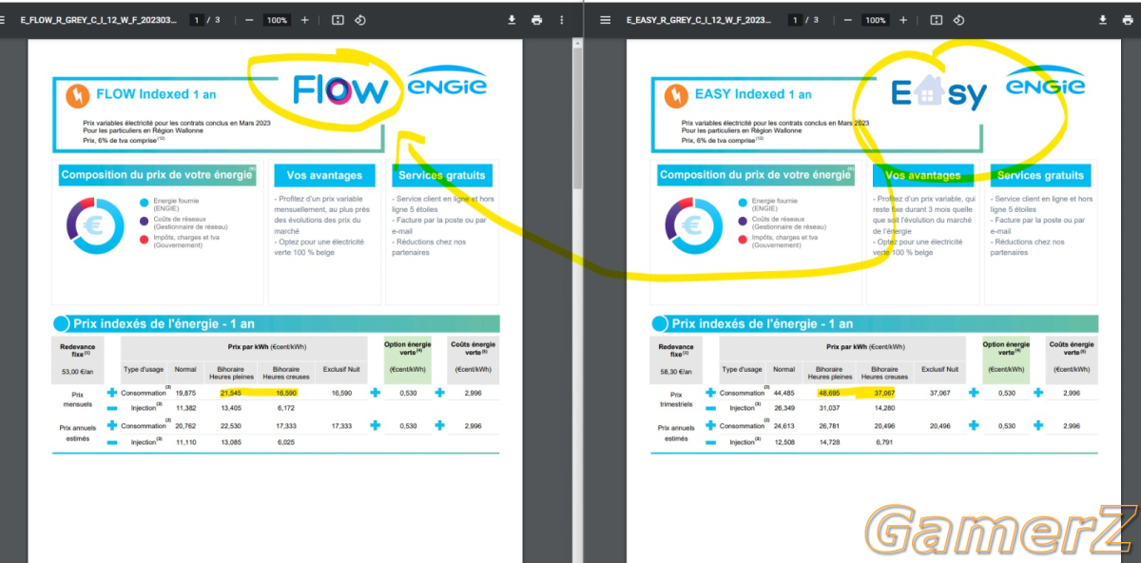Download the EASY PDF file
Viewport: 1141px width, 563px height.
pyautogui.click(x=1103, y=20)
